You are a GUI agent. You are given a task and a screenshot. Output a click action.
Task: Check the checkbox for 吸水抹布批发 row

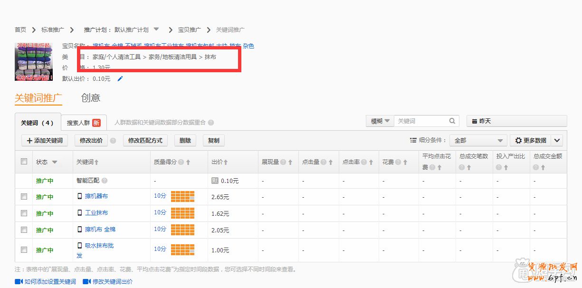click(24, 249)
